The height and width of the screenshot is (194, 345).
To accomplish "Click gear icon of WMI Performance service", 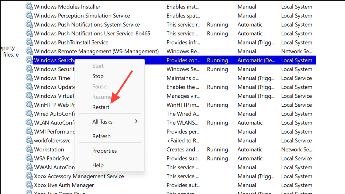I will (29, 131).
